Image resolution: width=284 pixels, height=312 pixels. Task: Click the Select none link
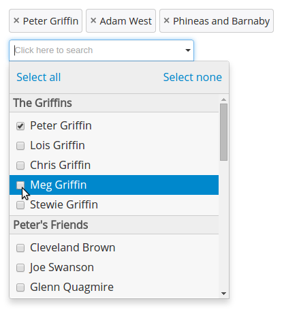pyautogui.click(x=193, y=77)
